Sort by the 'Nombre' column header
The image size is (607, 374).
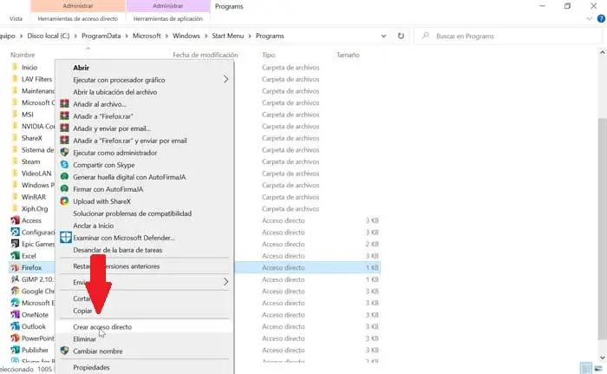click(x=23, y=55)
